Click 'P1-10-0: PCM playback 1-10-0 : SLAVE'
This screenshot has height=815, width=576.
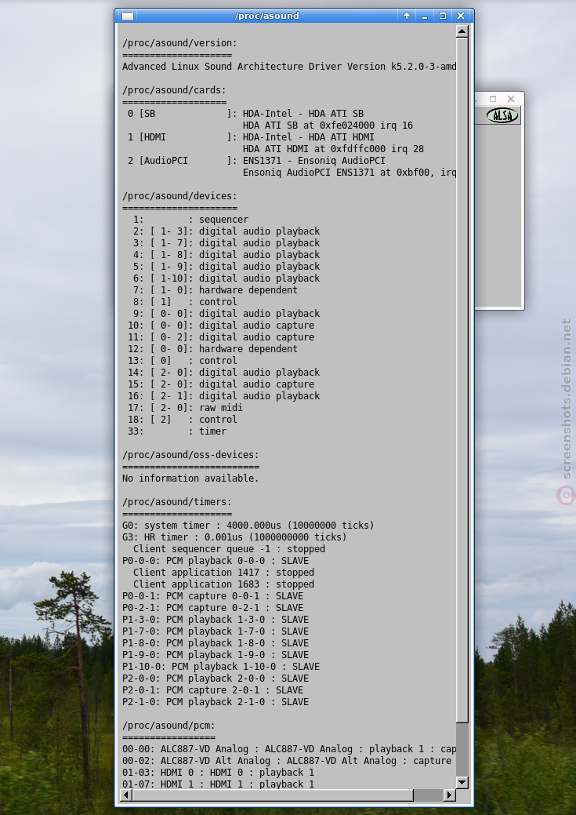click(x=221, y=666)
